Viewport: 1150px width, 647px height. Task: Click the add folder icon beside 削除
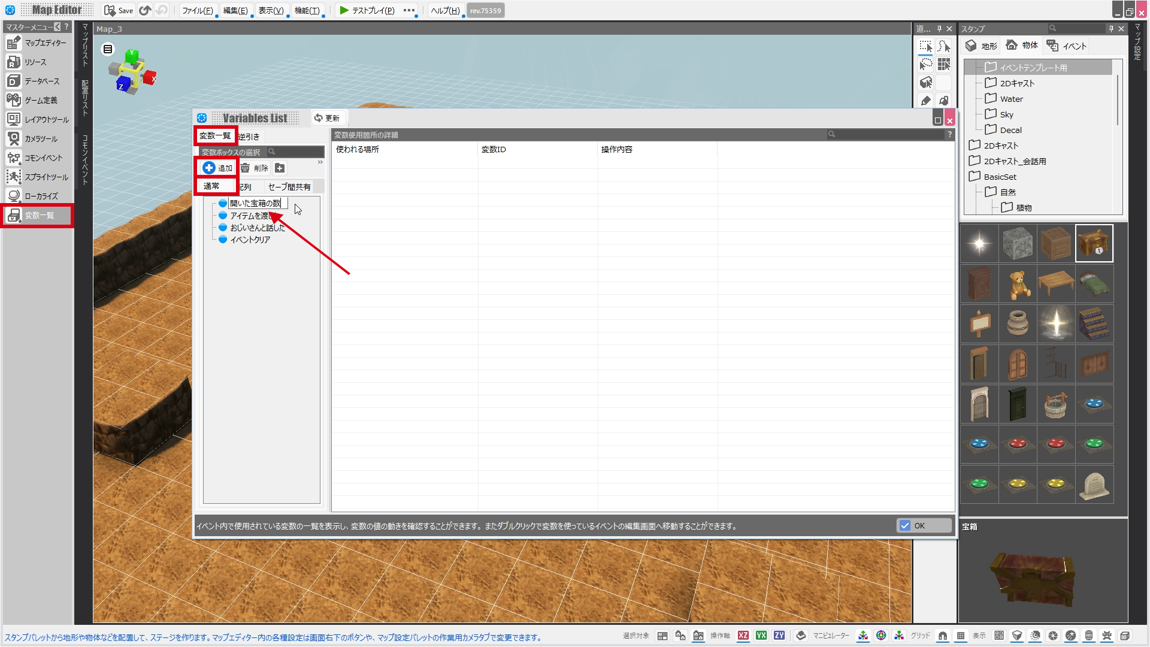point(280,168)
